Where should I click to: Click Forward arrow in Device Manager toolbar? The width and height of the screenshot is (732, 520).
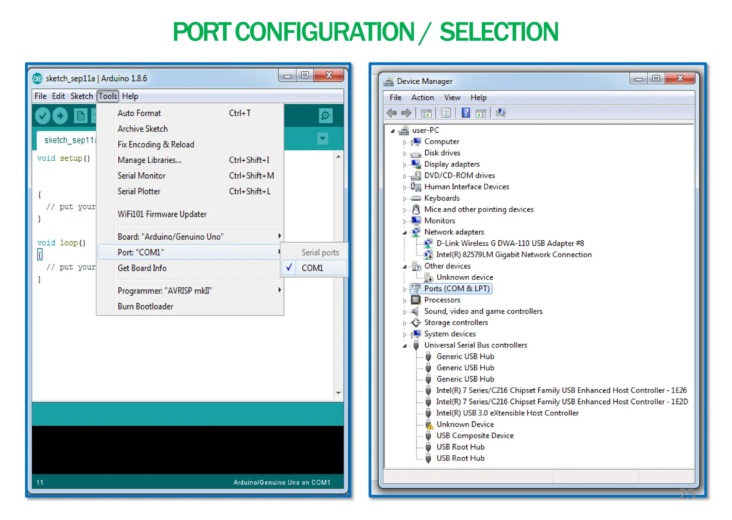406,113
